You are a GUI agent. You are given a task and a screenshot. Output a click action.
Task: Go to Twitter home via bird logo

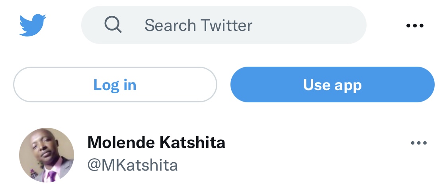tap(33, 25)
